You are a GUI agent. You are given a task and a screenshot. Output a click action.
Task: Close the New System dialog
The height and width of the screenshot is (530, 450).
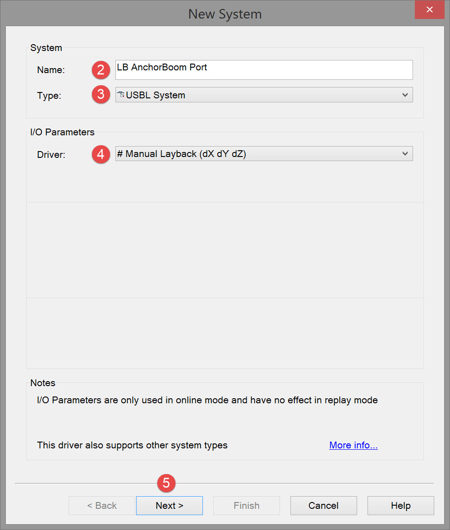(430, 9)
